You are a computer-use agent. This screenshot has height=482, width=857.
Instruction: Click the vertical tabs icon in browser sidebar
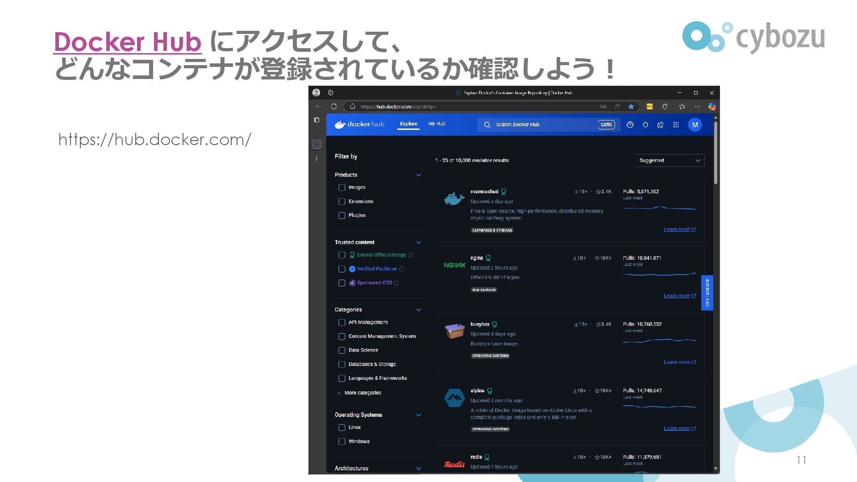click(x=316, y=120)
